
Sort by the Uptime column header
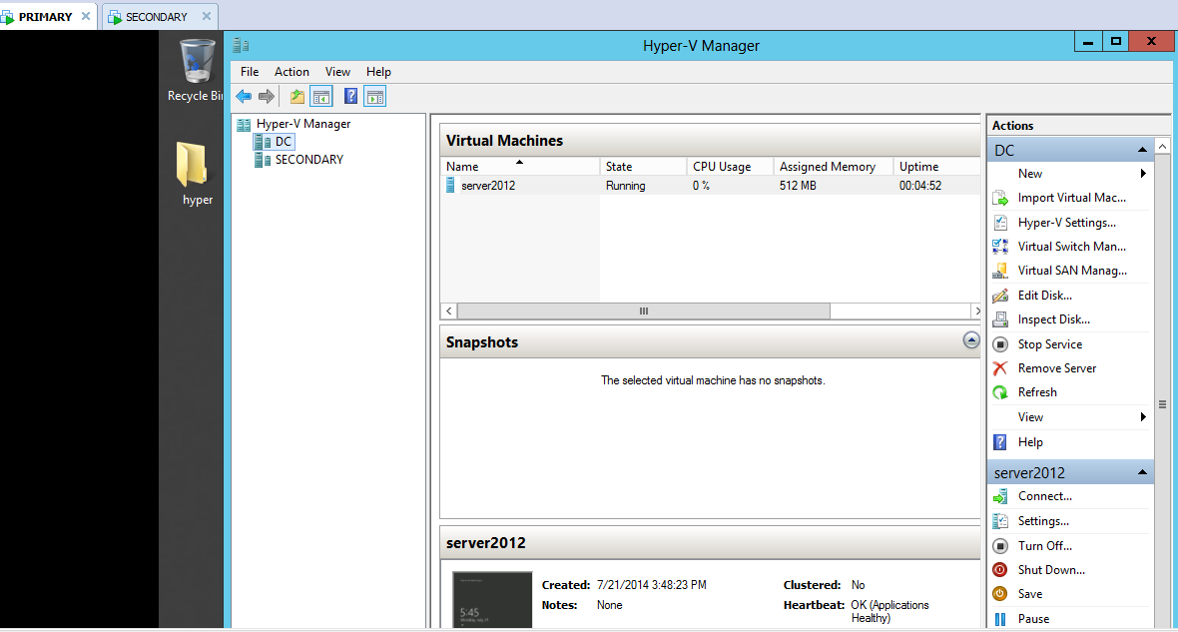point(936,166)
